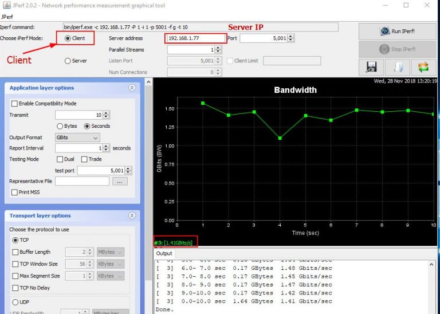Enable the TCP Window Size checkbox
The width and height of the screenshot is (440, 314).
tap(15, 264)
